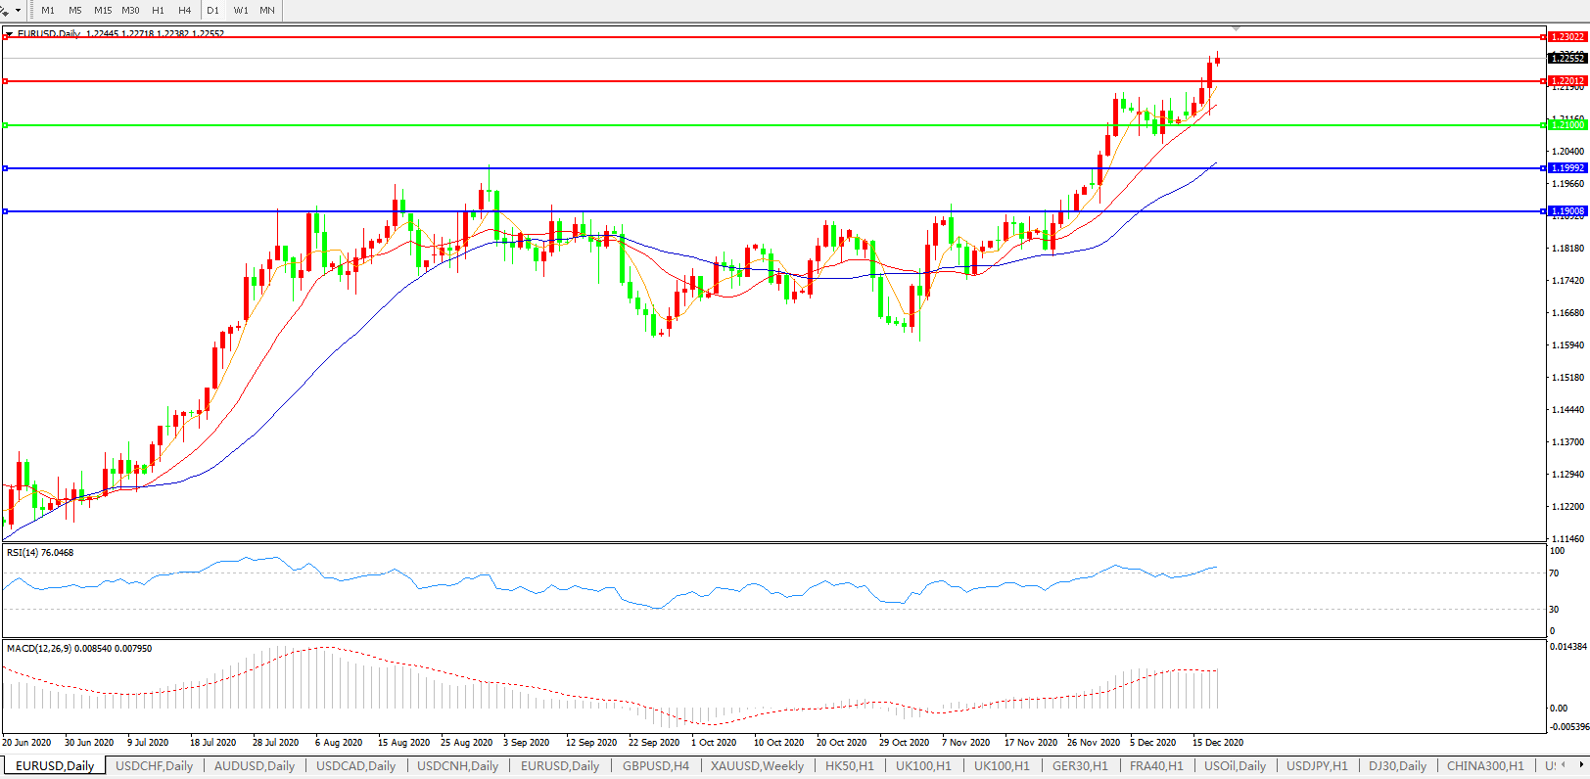Select the blue 1.19992 line handle

(x=6, y=168)
